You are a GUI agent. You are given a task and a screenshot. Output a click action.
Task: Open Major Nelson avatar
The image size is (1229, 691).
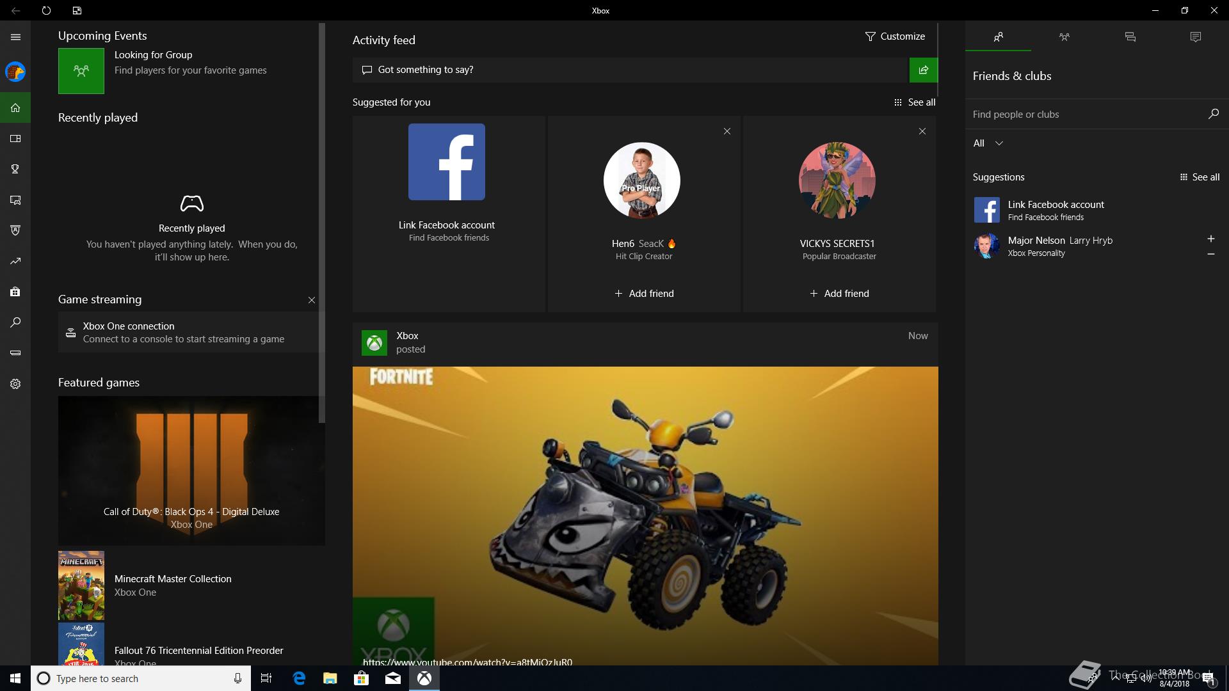pyautogui.click(x=986, y=246)
